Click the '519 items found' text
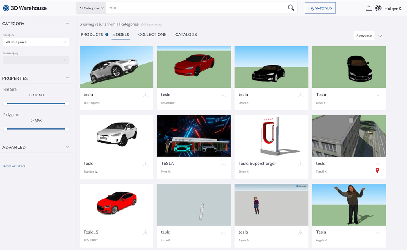 pyautogui.click(x=152, y=24)
